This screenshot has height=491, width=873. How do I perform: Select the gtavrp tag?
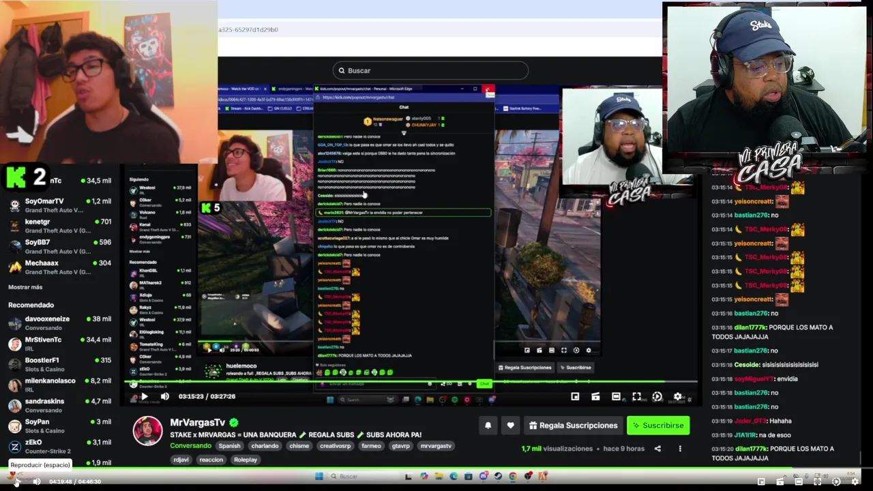(x=401, y=446)
